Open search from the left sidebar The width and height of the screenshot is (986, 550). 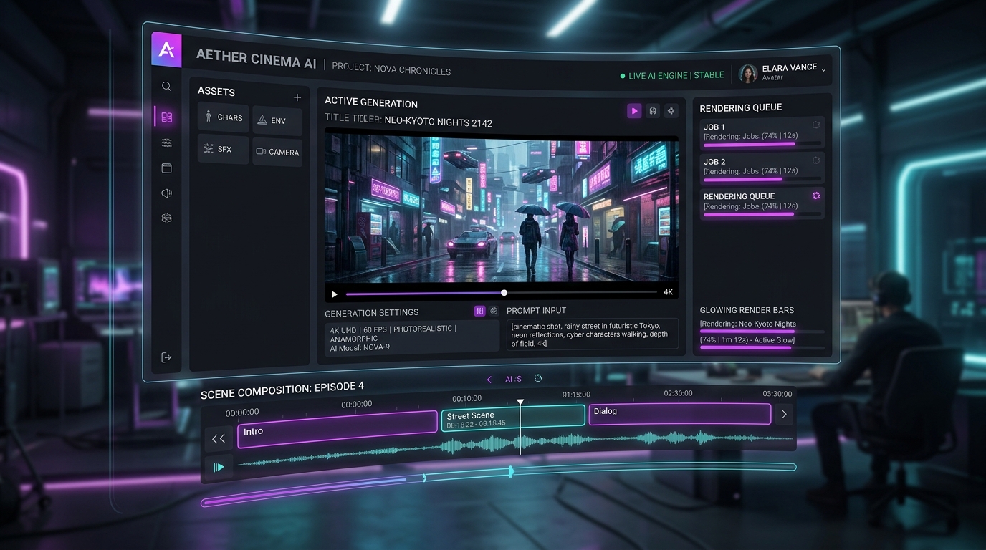[x=166, y=87]
